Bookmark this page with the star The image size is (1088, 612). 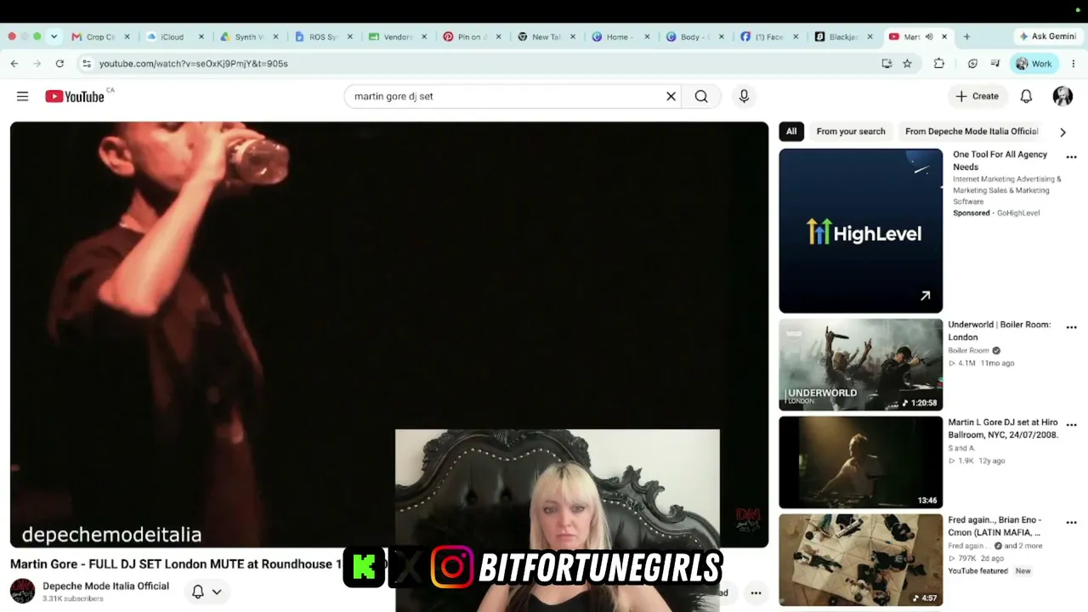pyautogui.click(x=907, y=64)
